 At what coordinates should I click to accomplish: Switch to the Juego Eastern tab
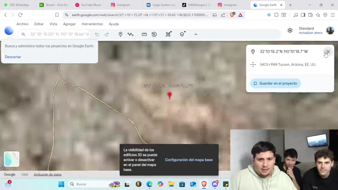(x=162, y=5)
